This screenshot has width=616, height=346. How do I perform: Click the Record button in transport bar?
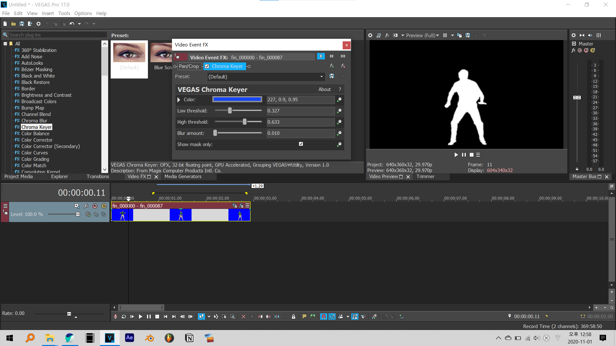pos(116,317)
